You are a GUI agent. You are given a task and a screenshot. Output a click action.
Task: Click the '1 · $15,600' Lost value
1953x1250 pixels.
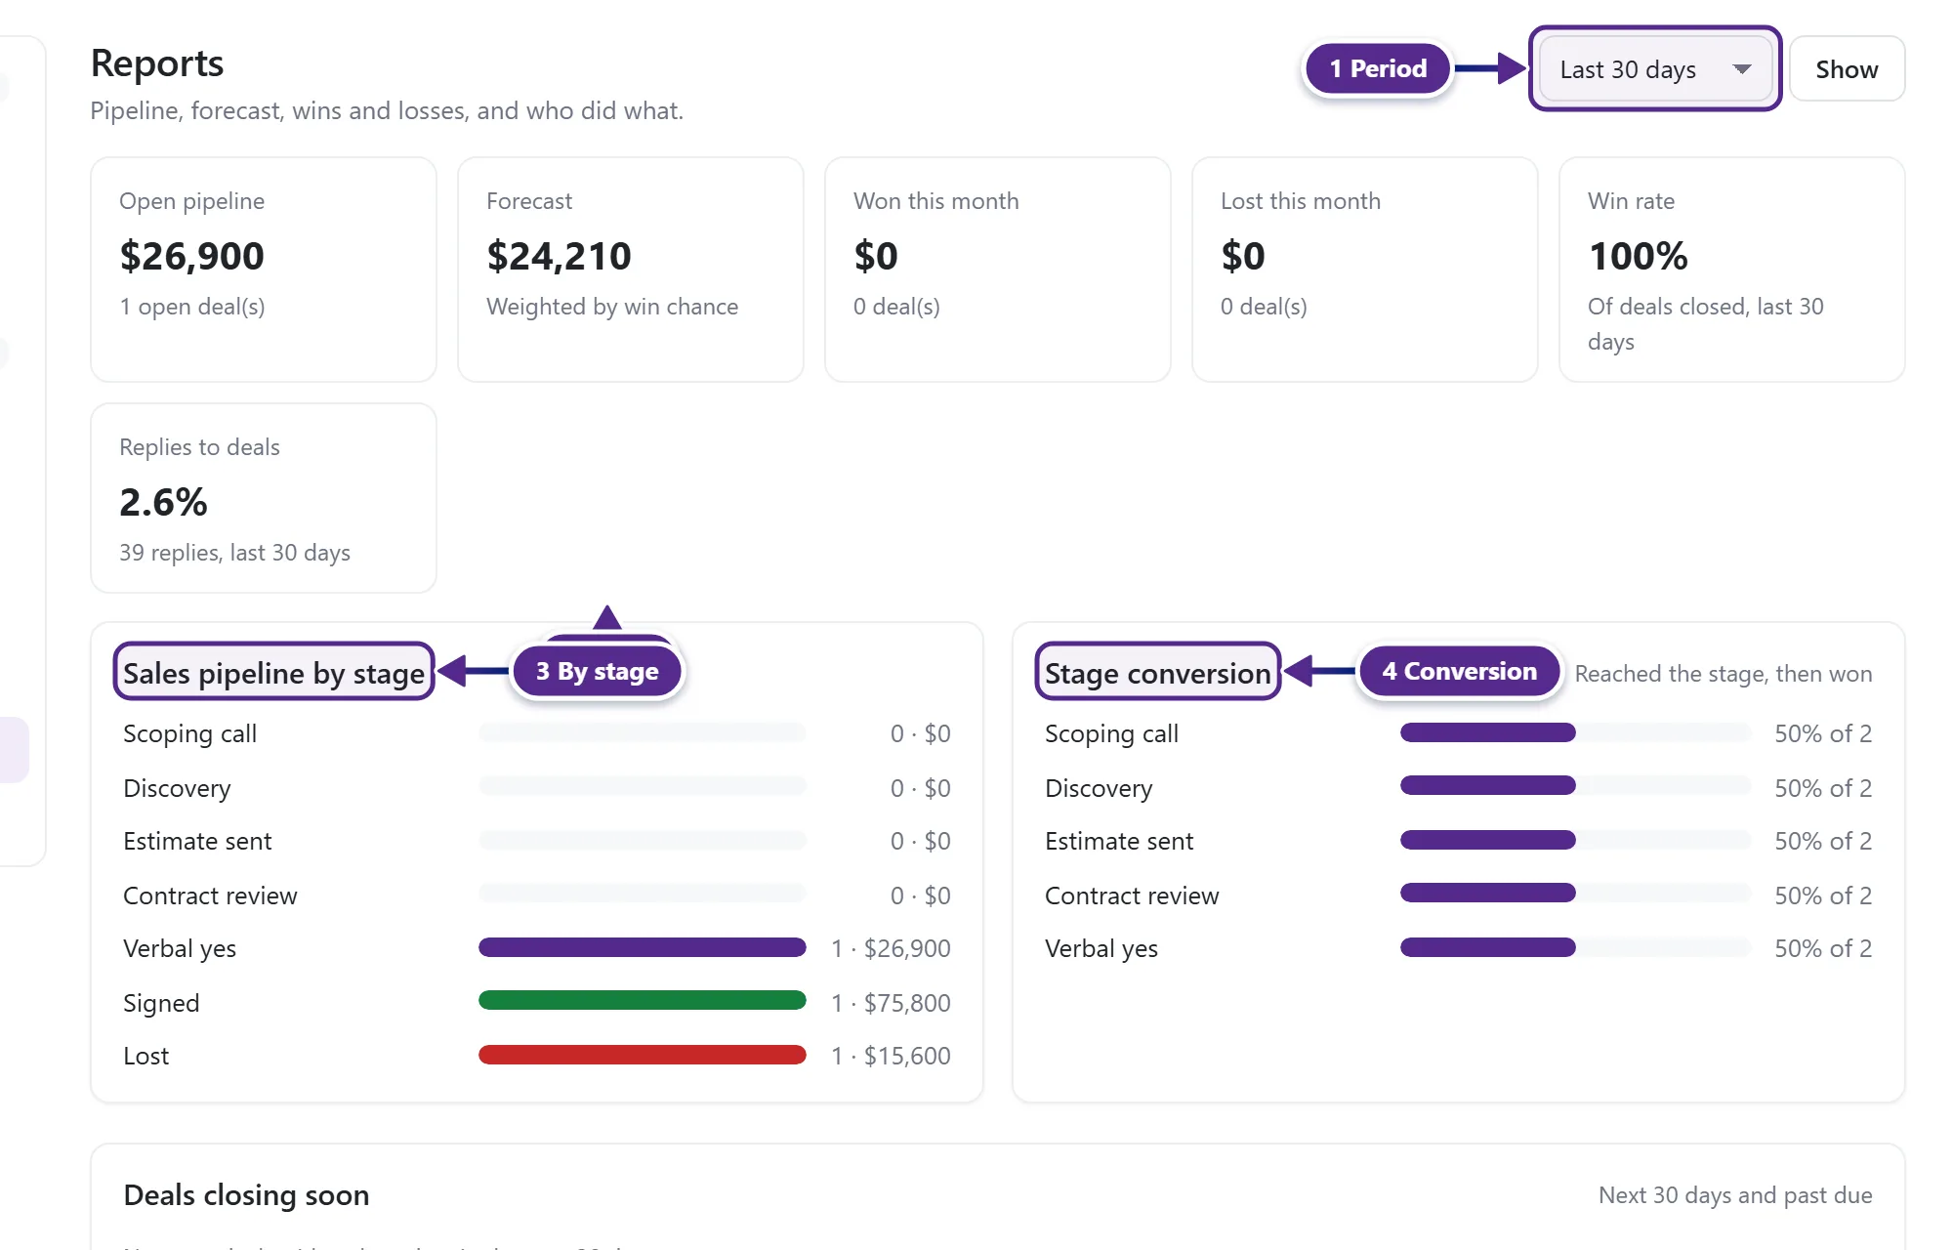coord(891,1056)
